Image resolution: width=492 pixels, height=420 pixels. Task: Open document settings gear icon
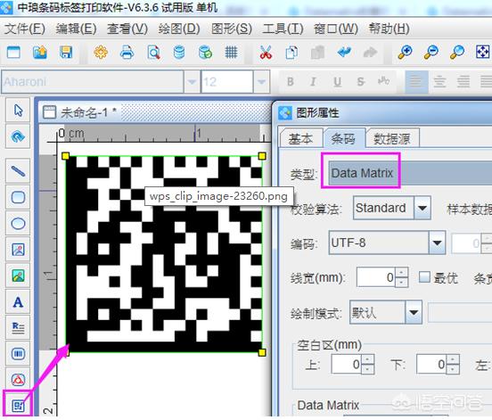[x=101, y=52]
